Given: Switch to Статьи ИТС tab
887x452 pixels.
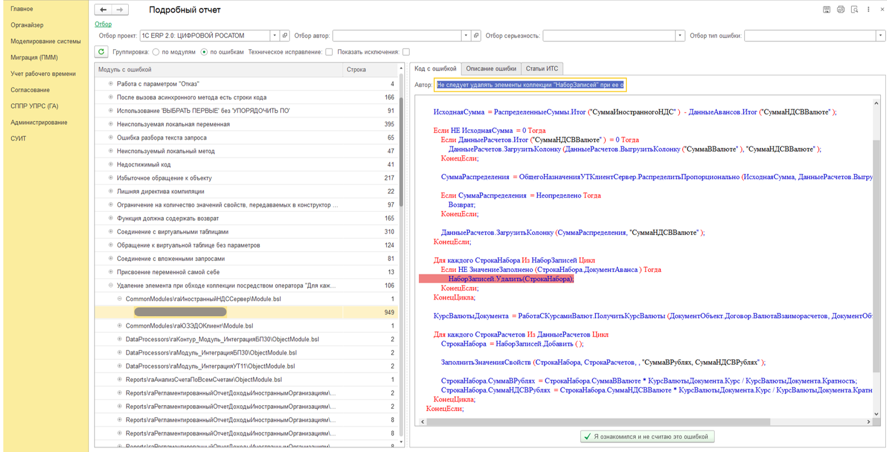Looking at the screenshot, I should pyautogui.click(x=542, y=68).
